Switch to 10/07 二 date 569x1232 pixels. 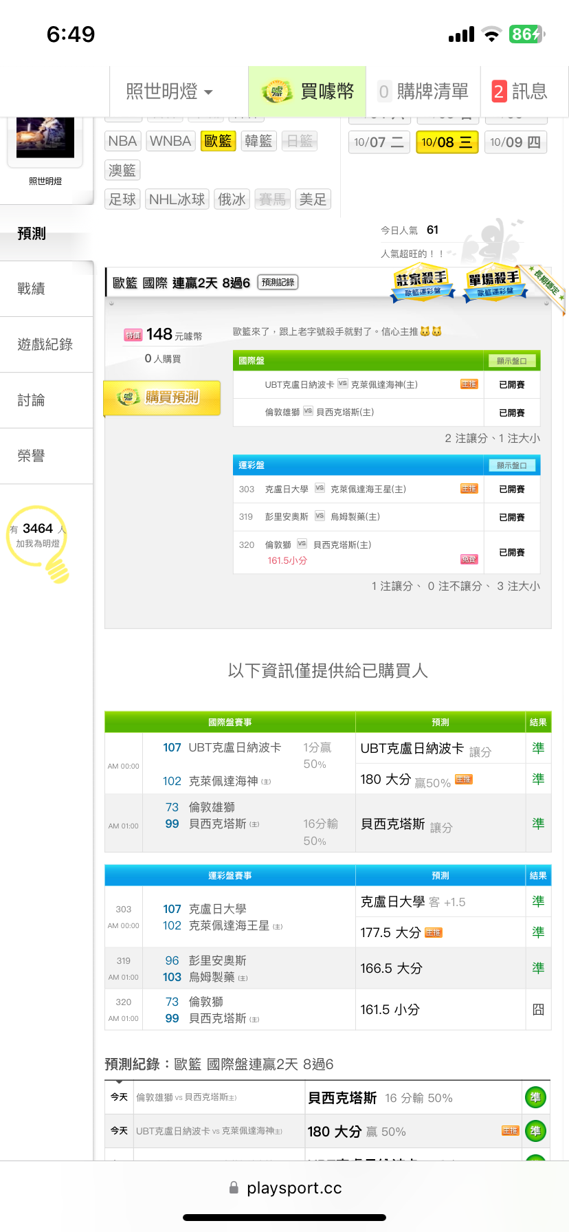pos(379,142)
